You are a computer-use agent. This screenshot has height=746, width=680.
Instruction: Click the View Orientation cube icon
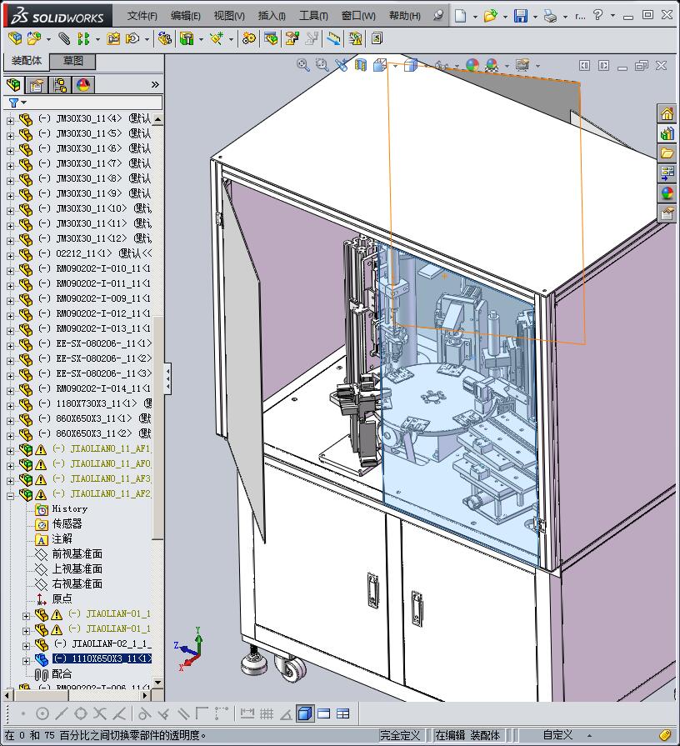click(x=379, y=65)
